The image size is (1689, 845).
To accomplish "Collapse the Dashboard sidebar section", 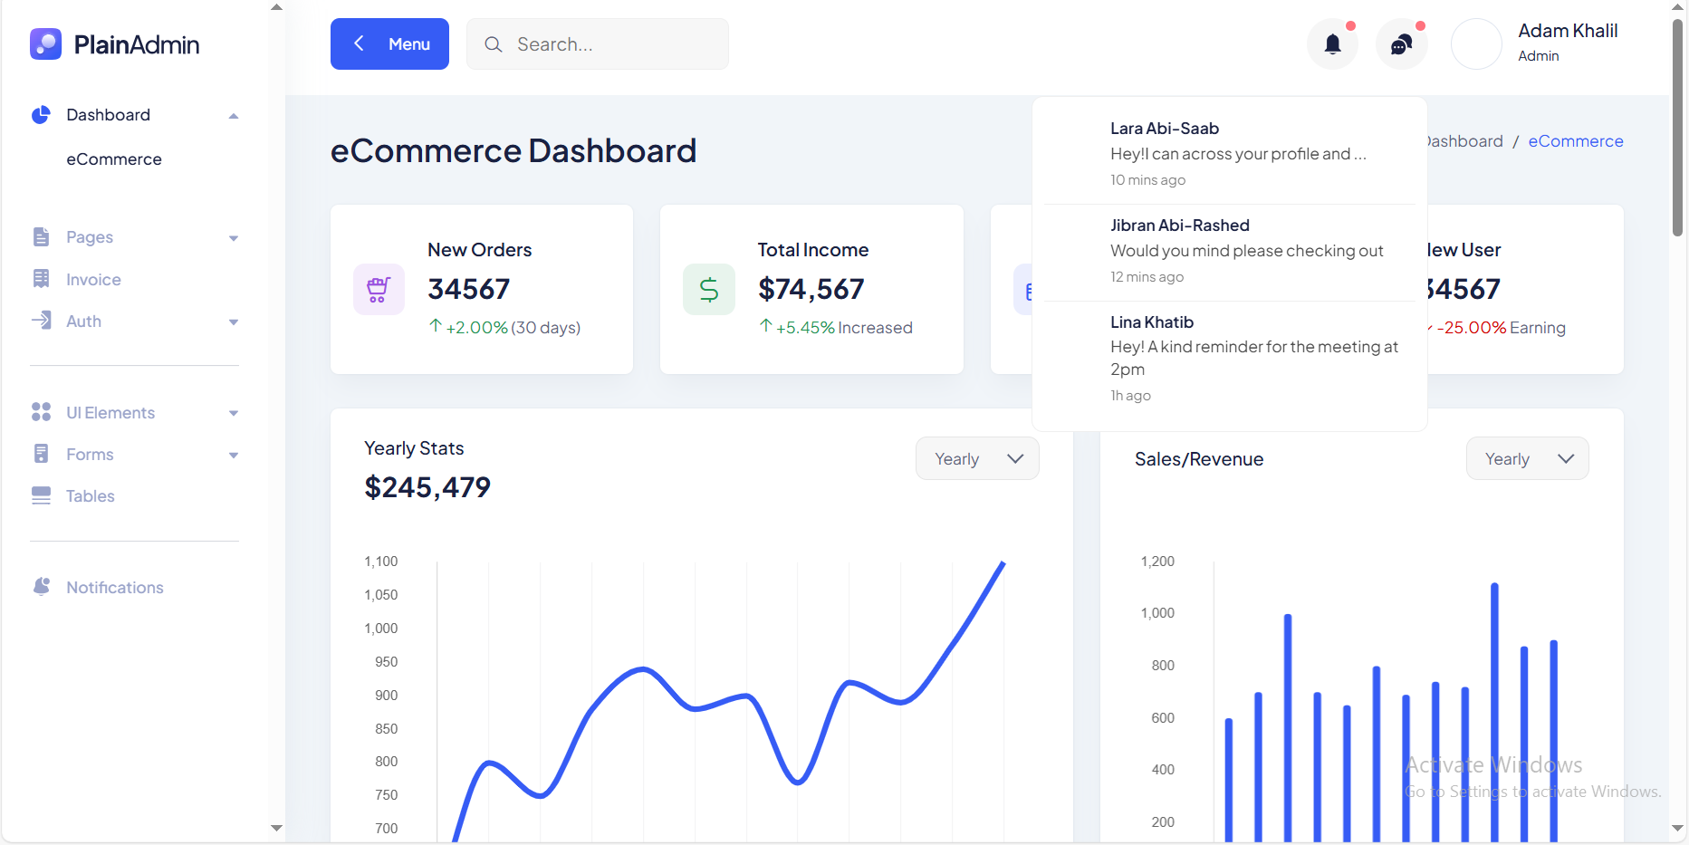I will pyautogui.click(x=233, y=116).
